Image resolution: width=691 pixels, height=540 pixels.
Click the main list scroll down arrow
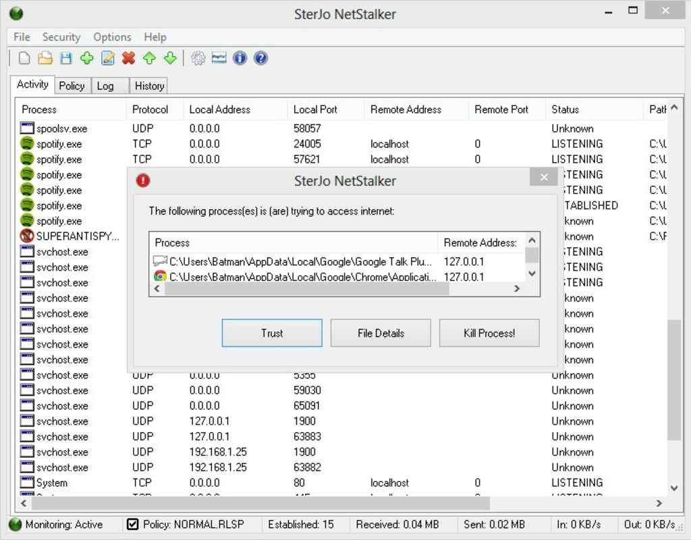pyautogui.click(x=674, y=488)
